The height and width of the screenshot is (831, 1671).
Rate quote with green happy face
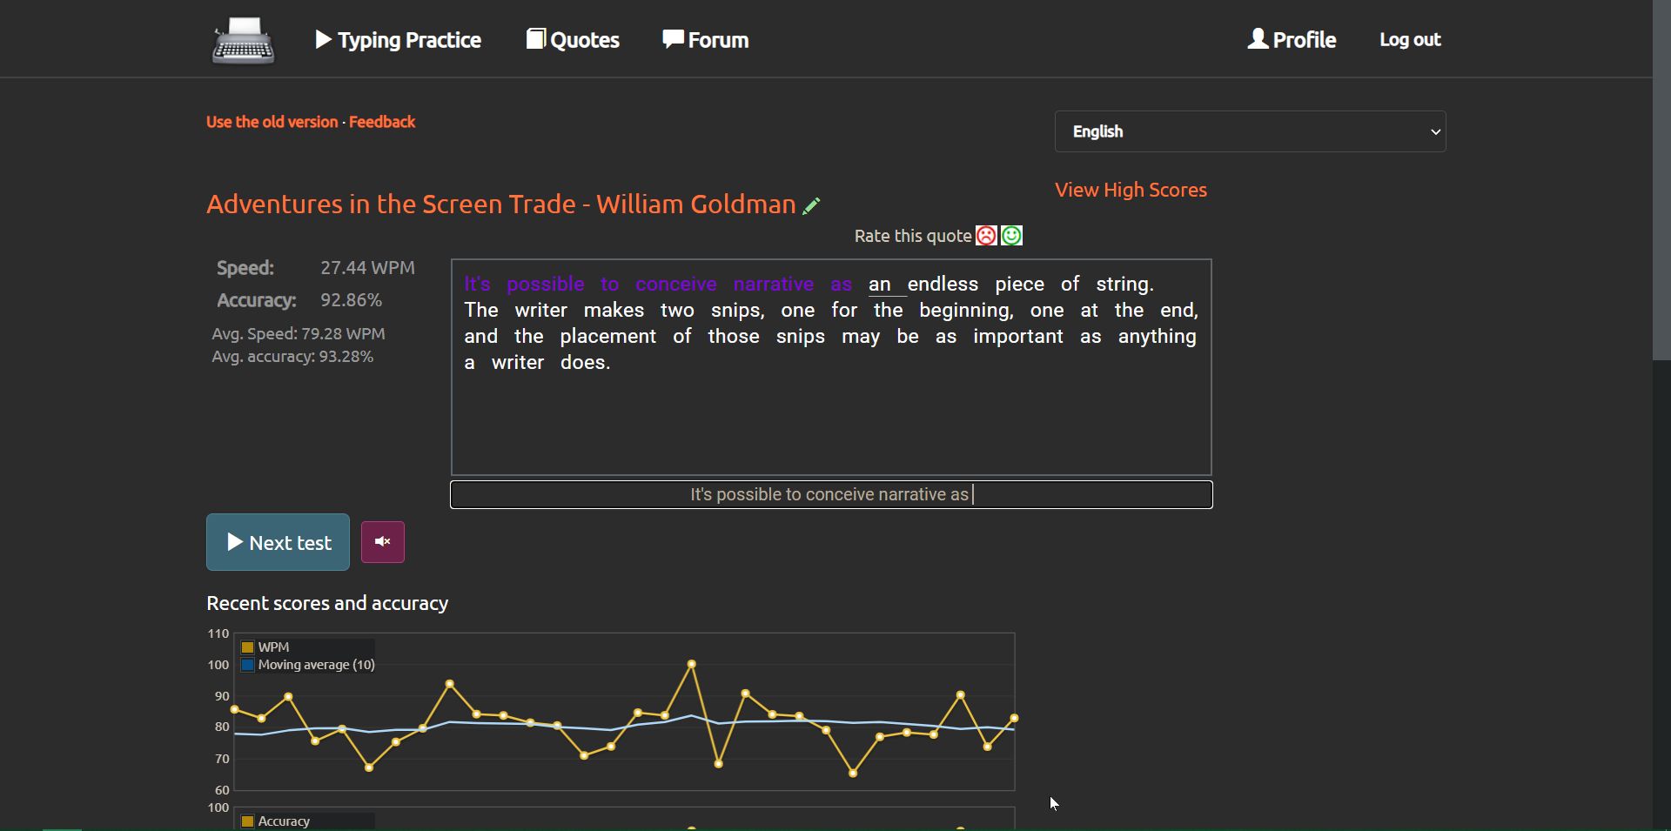(1011, 236)
